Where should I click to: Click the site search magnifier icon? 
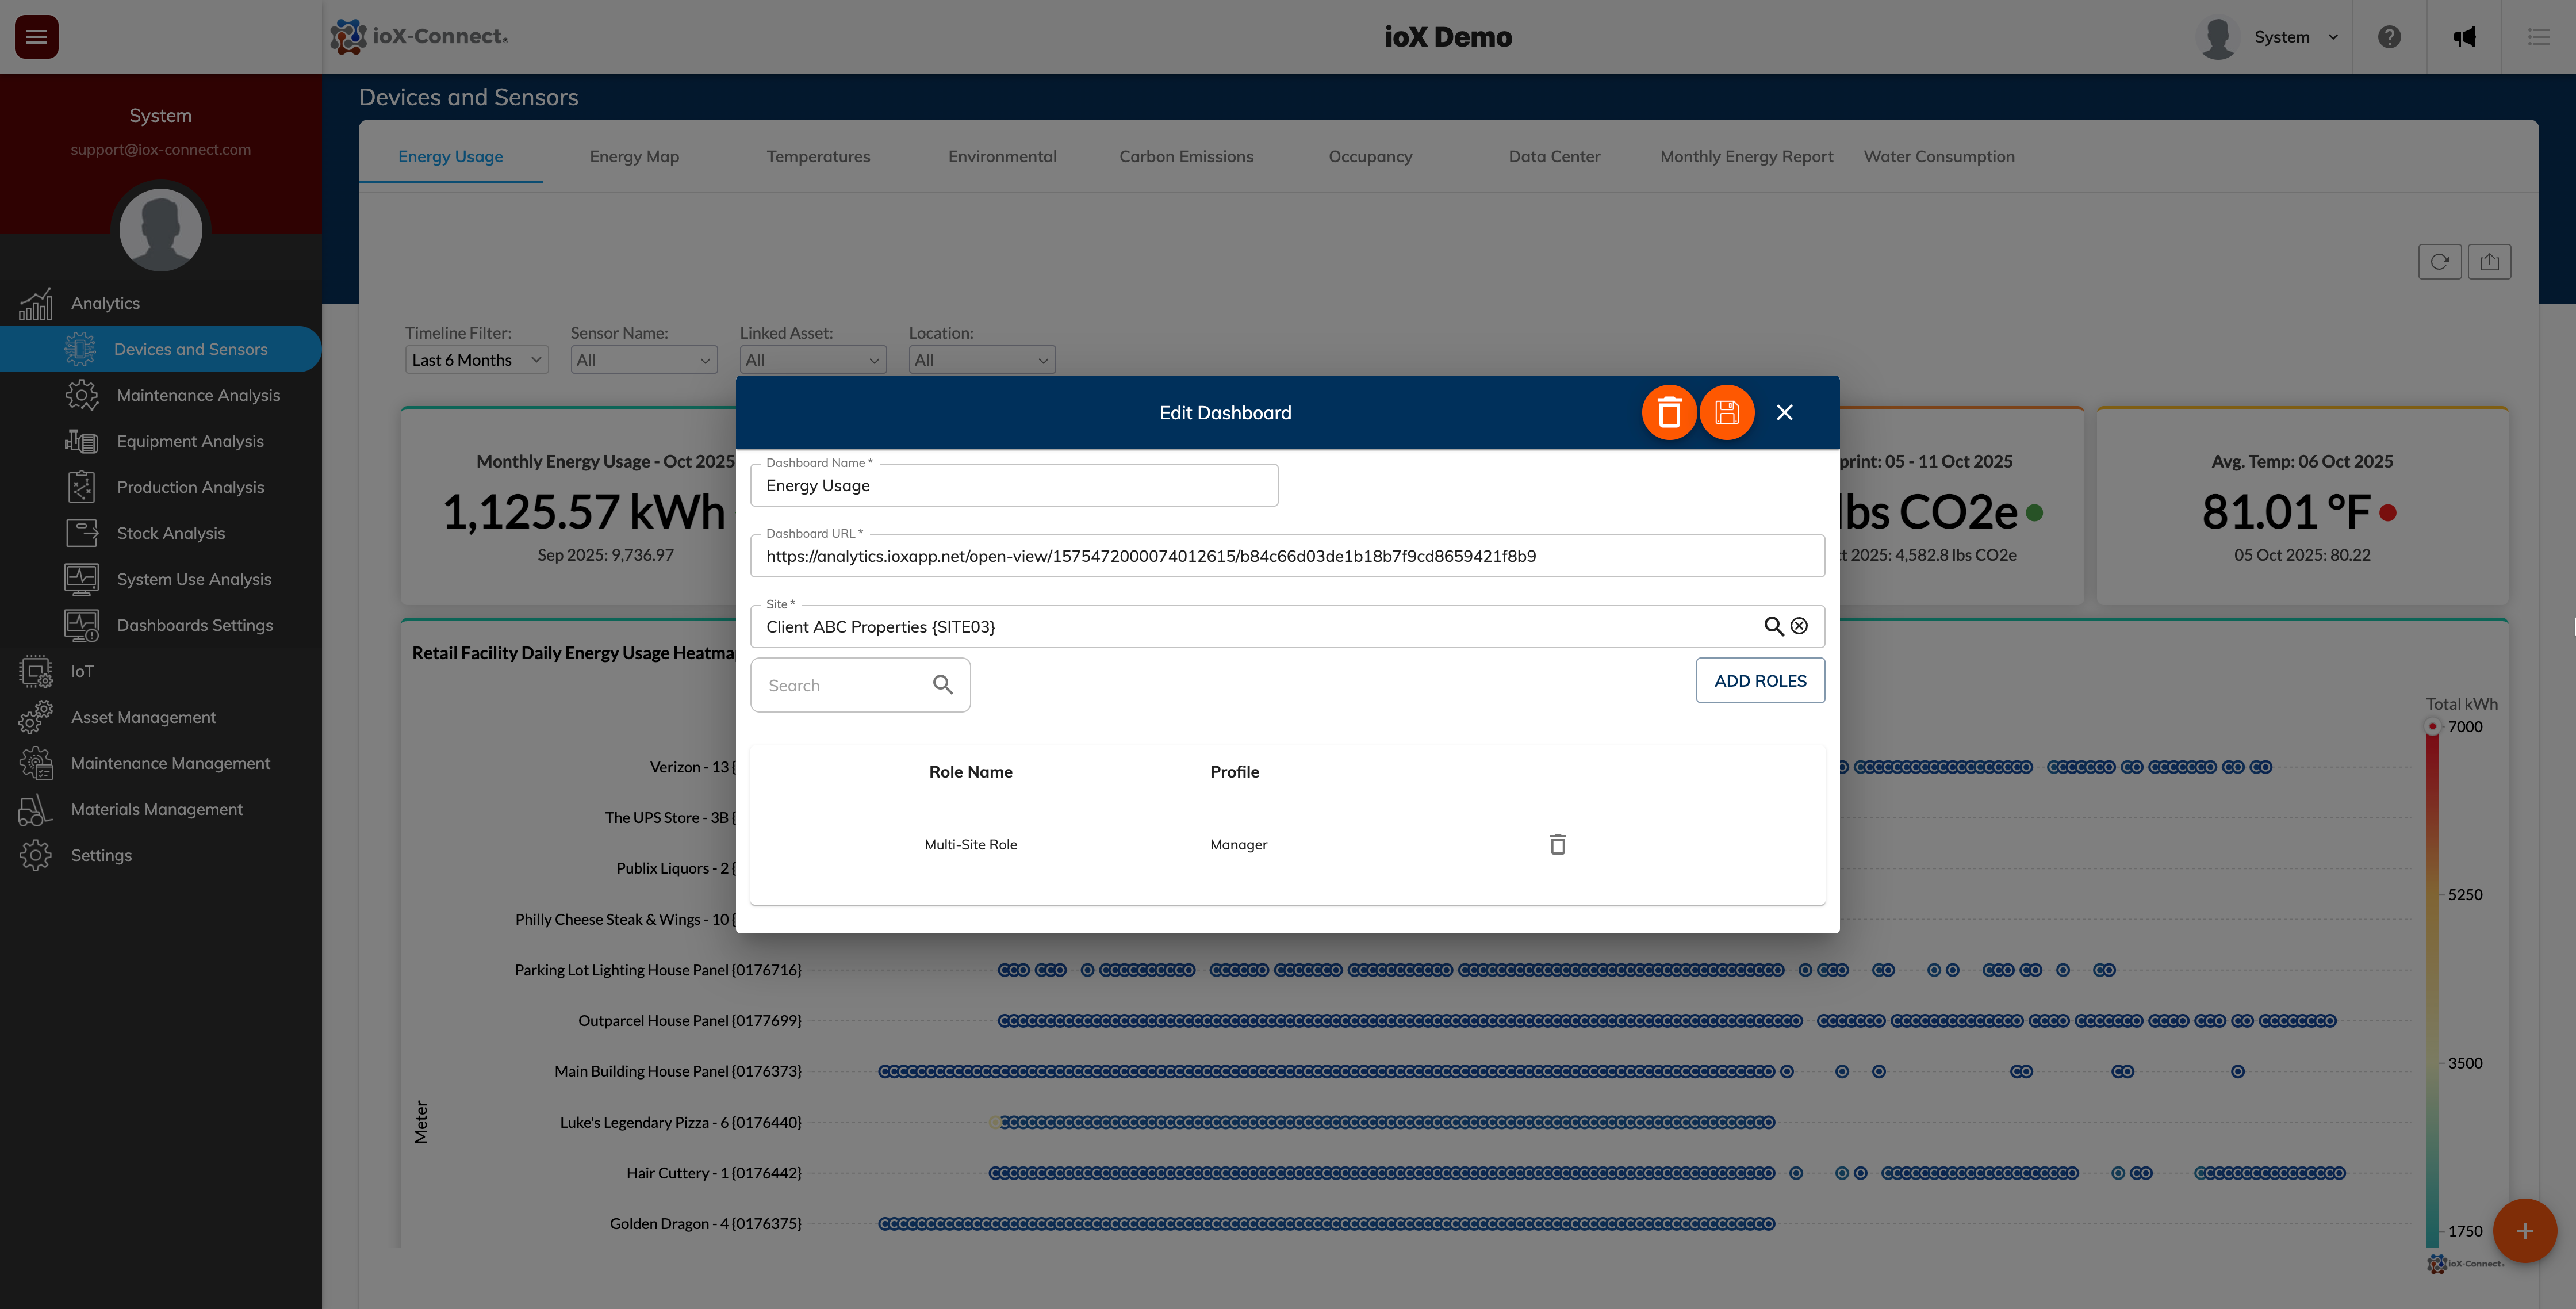coord(1773,626)
